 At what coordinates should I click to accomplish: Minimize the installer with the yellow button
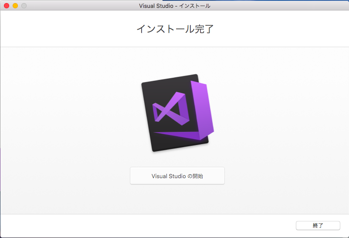click(x=15, y=6)
